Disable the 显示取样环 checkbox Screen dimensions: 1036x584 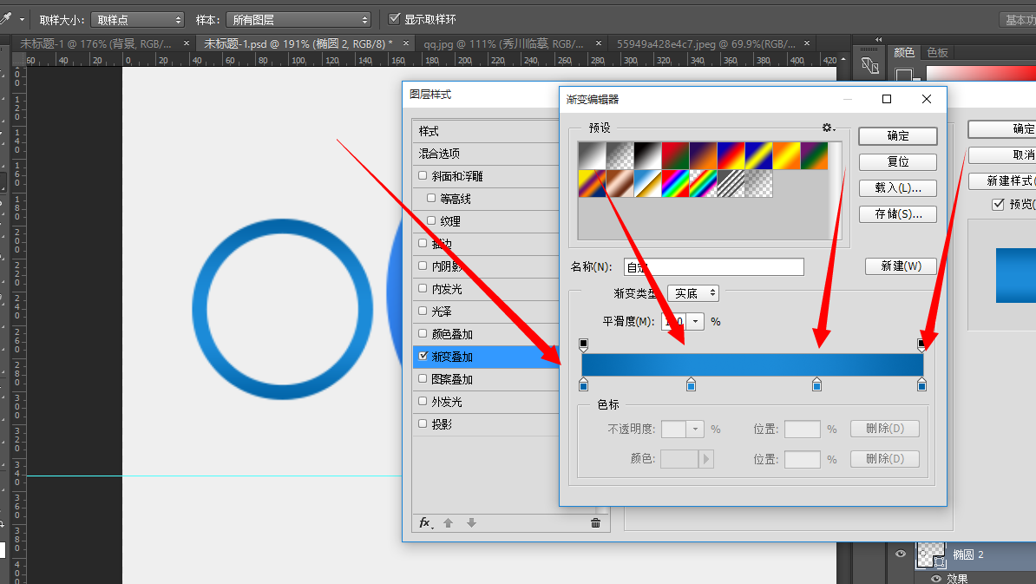click(395, 19)
